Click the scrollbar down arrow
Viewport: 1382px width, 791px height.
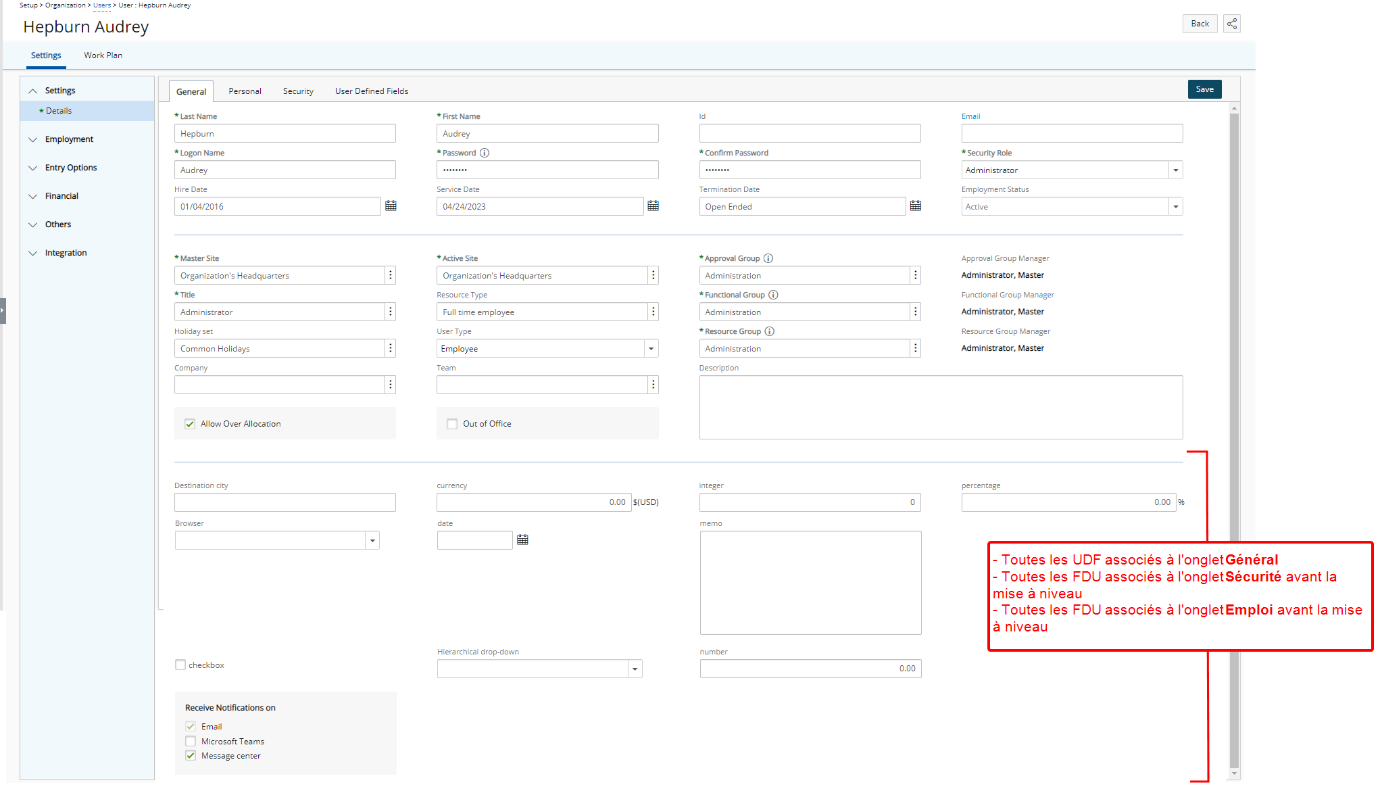pyautogui.click(x=1234, y=773)
